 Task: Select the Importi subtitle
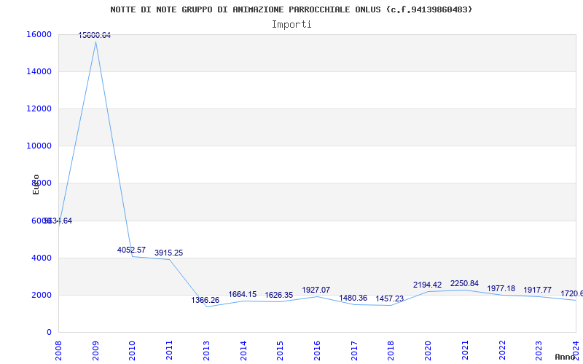point(291,25)
